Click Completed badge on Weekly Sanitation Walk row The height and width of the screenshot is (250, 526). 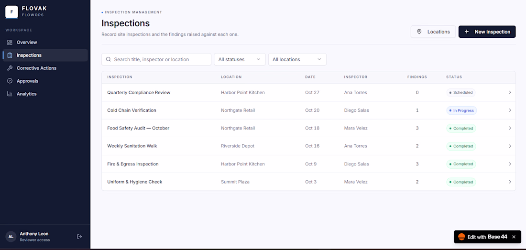[x=461, y=146]
